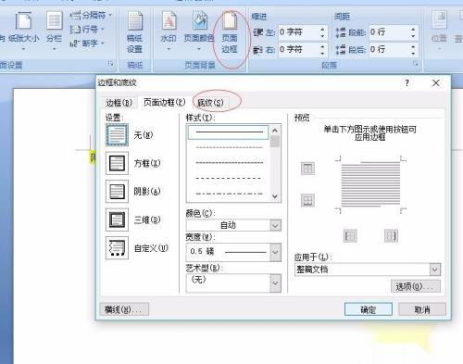
Task: Click the spacing before (段前) value field
Action: (x=390, y=32)
